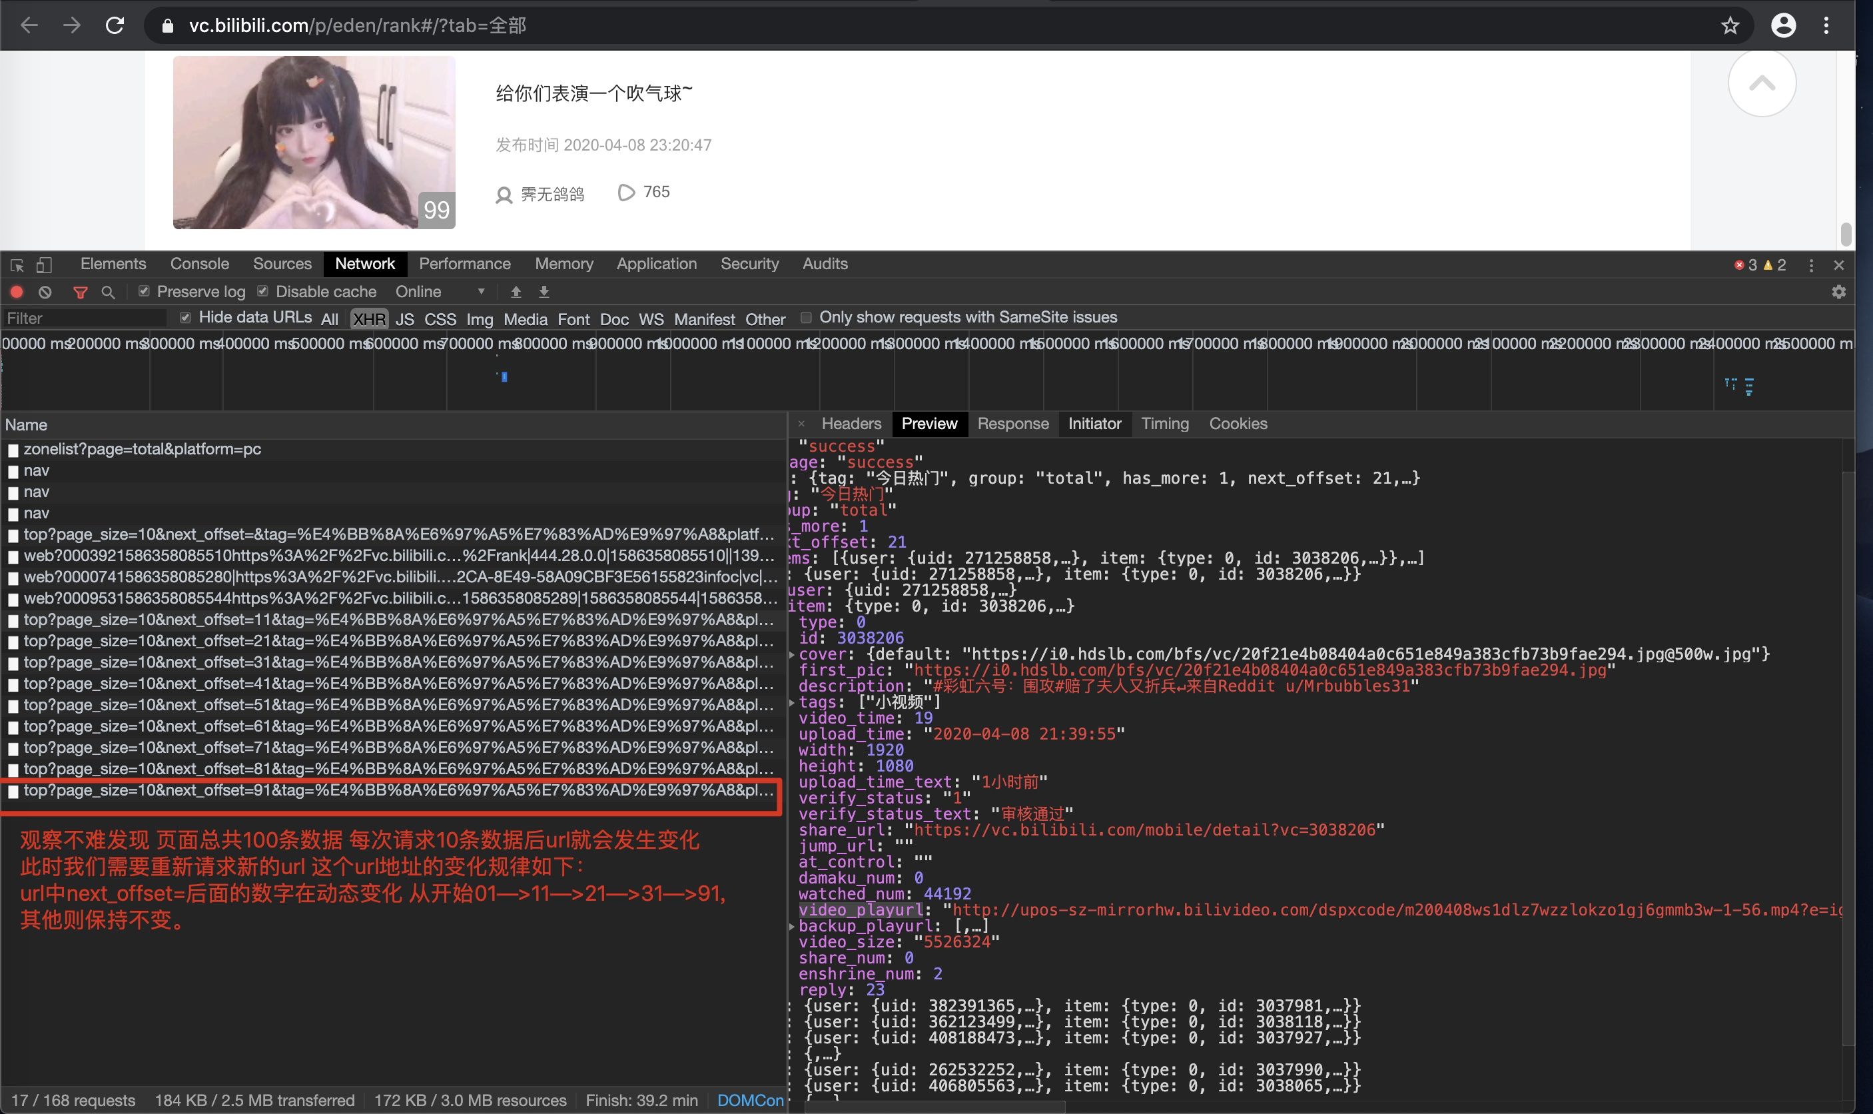This screenshot has width=1873, height=1114.
Task: Switch to the Headers tab
Action: [851, 424]
